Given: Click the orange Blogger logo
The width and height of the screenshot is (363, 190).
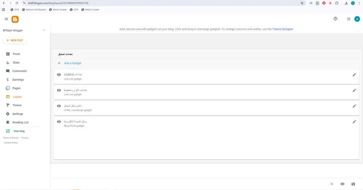Looking at the screenshot, I should point(15,20).
